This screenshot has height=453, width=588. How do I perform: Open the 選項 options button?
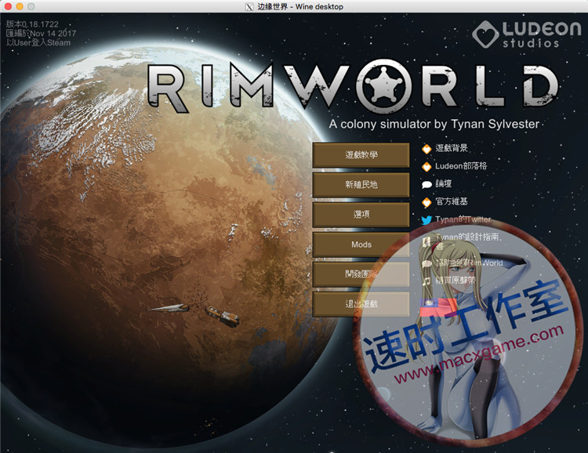click(361, 215)
